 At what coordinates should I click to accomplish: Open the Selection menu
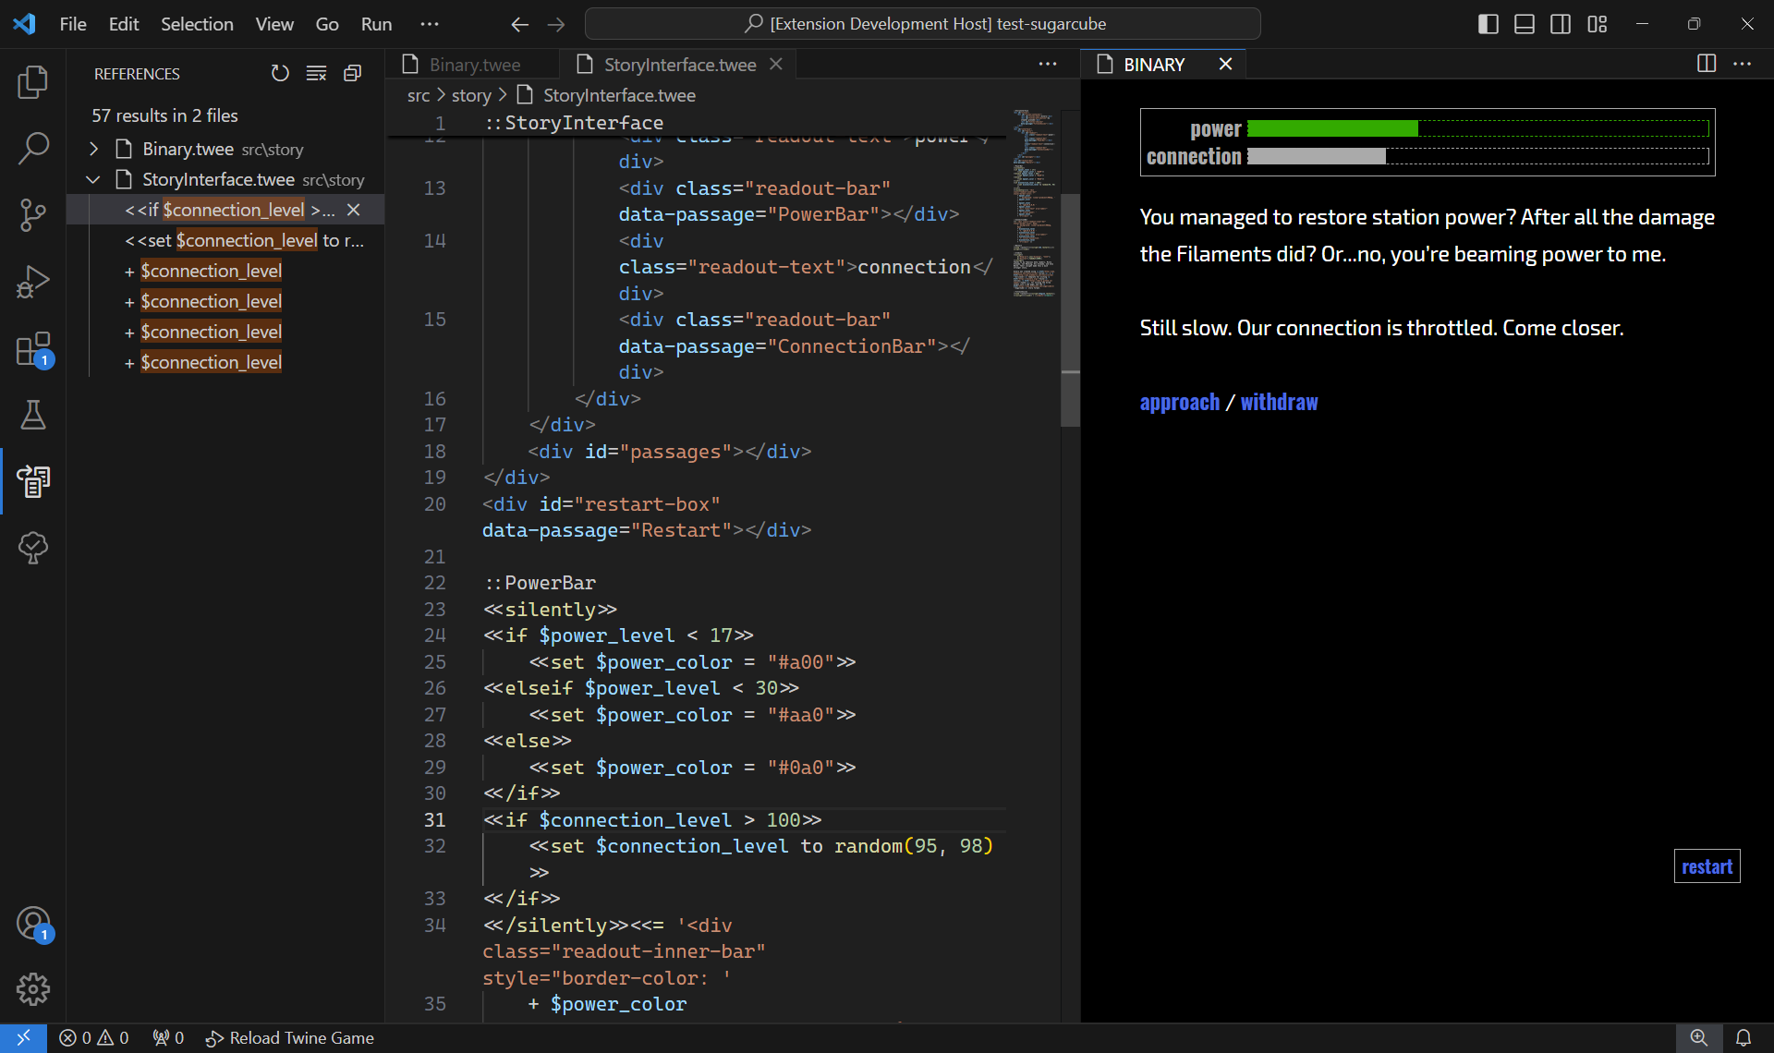[197, 24]
